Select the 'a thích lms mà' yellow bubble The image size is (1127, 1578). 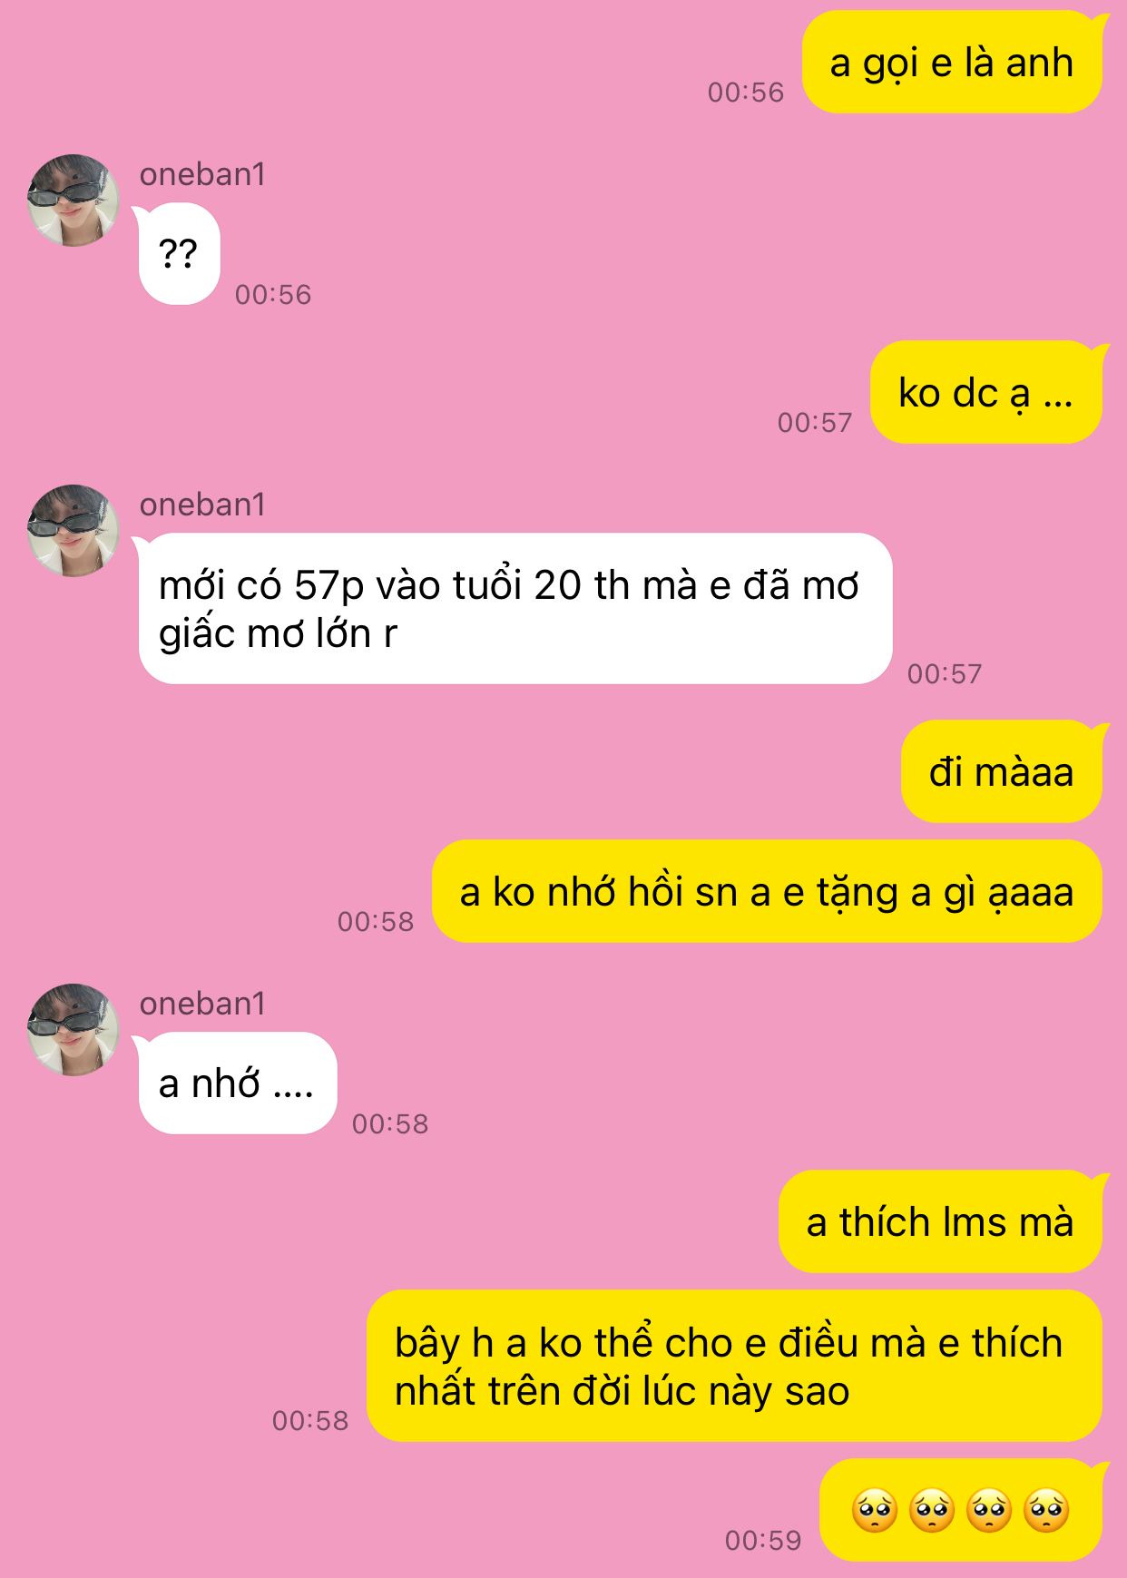click(x=941, y=1222)
